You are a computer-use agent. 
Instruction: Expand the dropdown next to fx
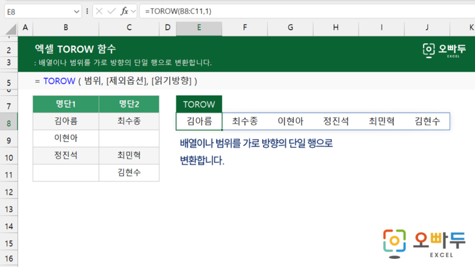pyautogui.click(x=134, y=12)
